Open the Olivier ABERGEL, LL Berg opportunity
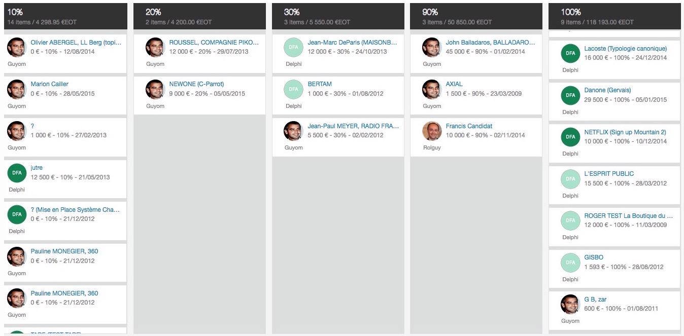684x336 pixels. [x=76, y=43]
